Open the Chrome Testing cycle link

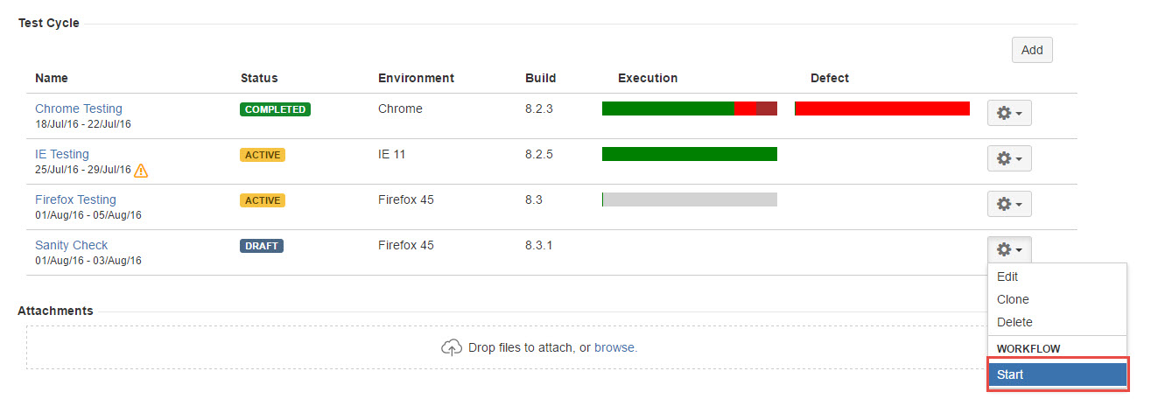click(79, 108)
